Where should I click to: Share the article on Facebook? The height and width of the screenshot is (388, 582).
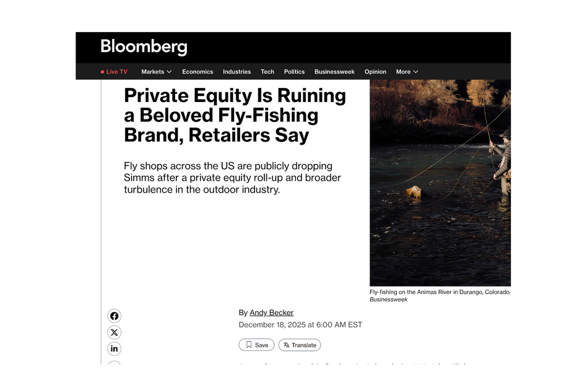tap(114, 316)
